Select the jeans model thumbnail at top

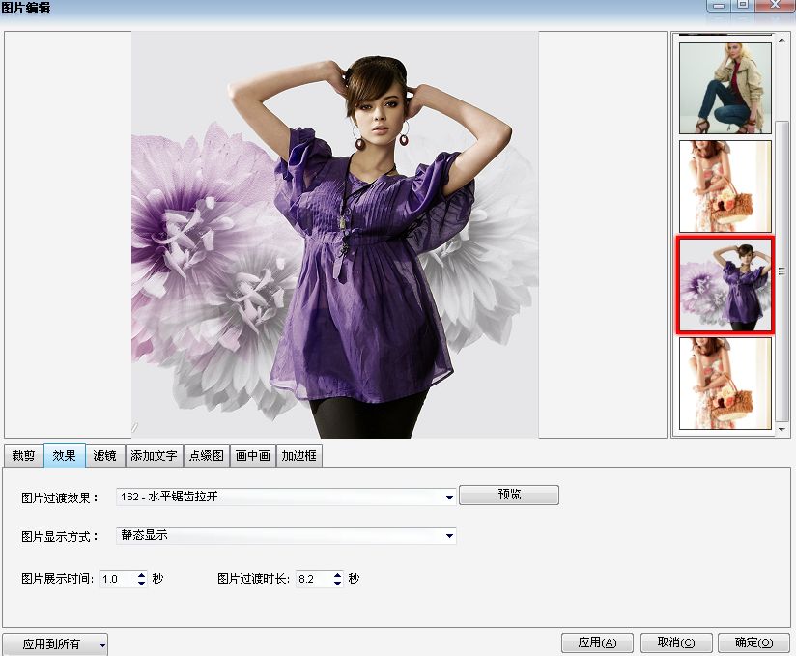click(725, 87)
